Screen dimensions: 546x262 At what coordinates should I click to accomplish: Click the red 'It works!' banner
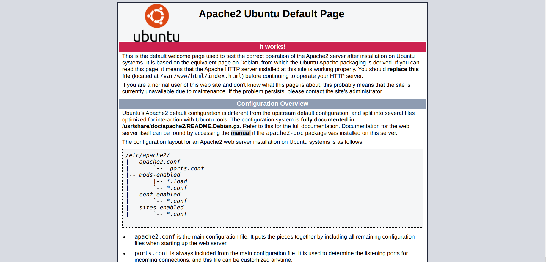(x=272, y=47)
